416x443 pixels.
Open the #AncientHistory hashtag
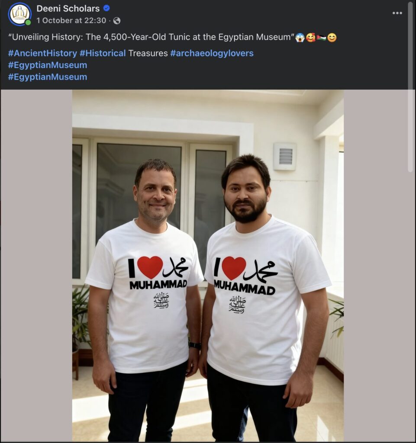pos(42,53)
